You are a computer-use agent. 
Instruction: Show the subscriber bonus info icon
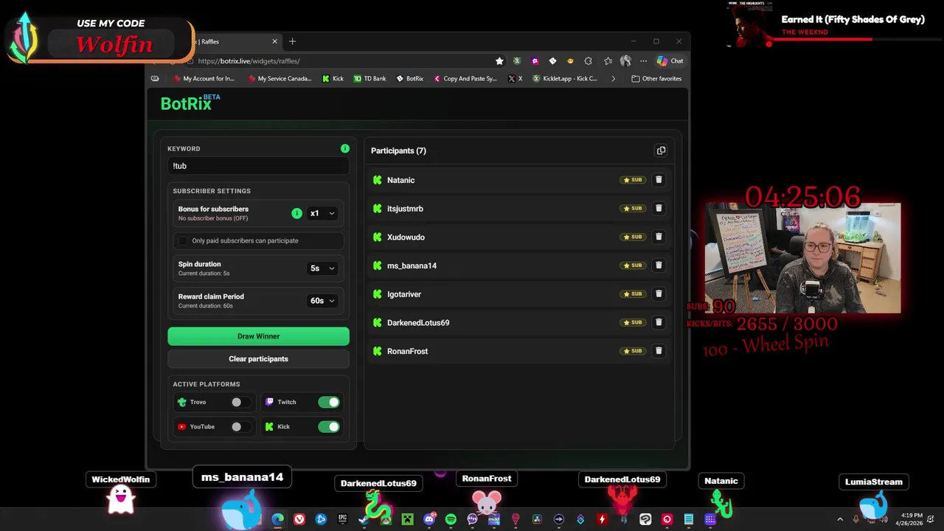[296, 213]
